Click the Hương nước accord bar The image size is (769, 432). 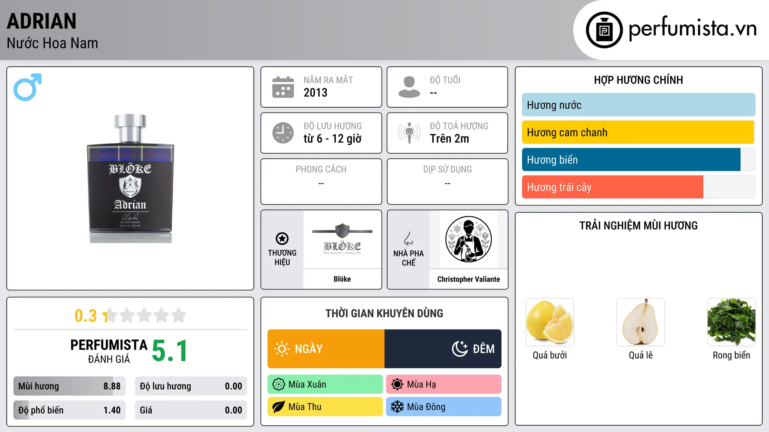point(639,105)
